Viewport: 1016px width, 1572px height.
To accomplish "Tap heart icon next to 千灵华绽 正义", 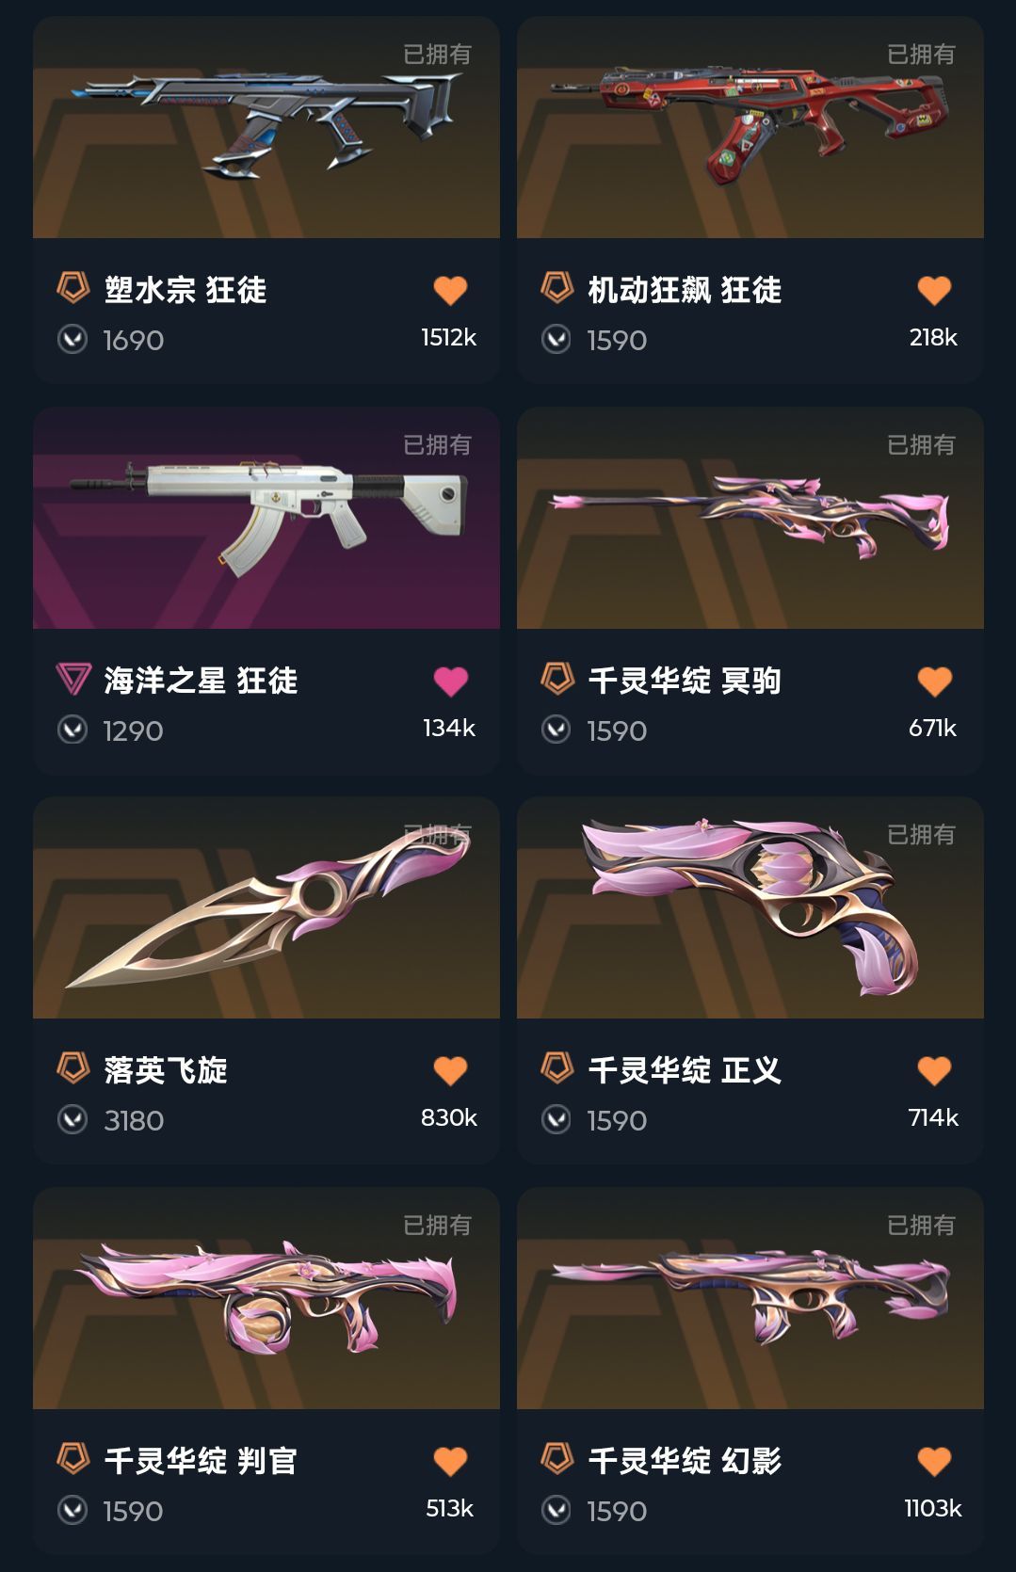I will [934, 1070].
